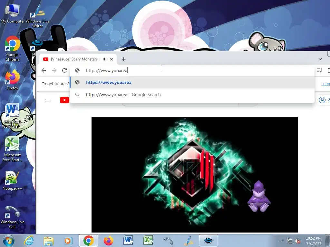Open Chrome media controls icon
This screenshot has width=330, height=247.
(319, 70)
